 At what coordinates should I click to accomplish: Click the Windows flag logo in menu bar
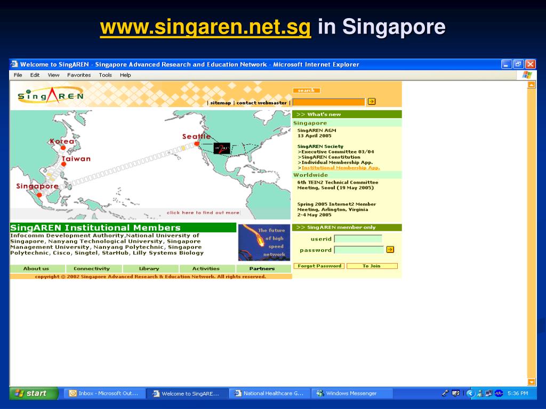(527, 75)
